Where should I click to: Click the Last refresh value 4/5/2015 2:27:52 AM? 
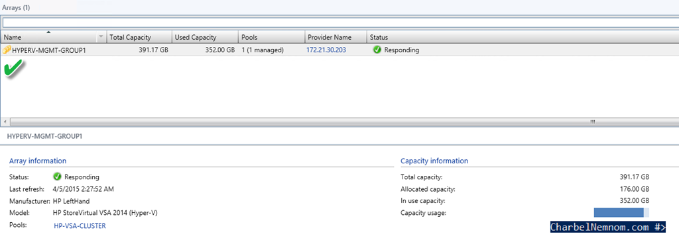[83, 189]
